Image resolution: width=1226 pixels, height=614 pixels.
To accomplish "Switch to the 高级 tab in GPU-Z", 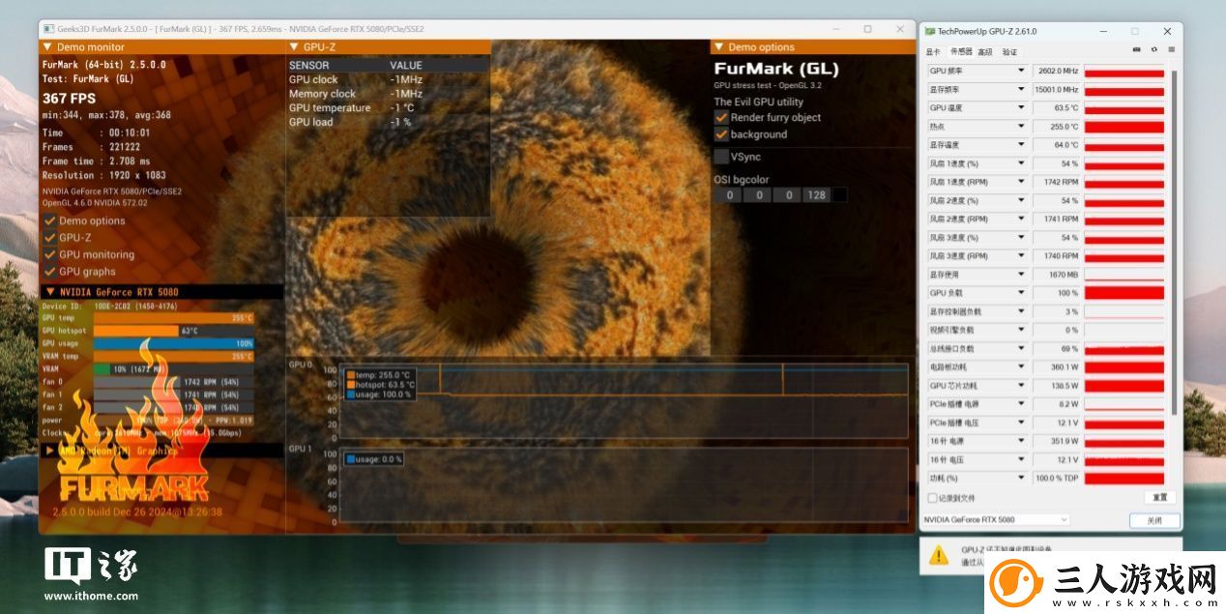I will [985, 51].
